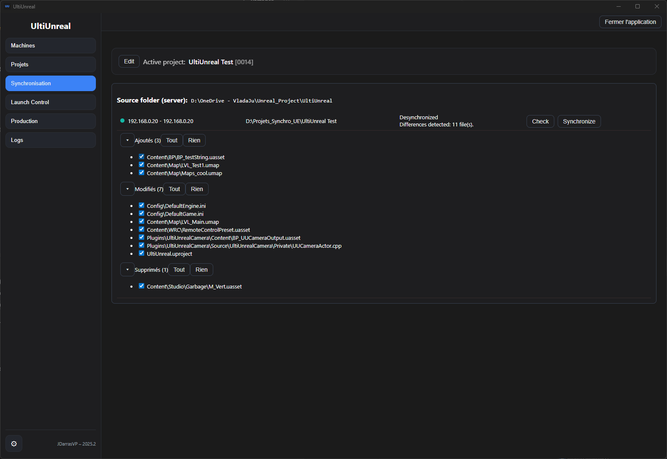The image size is (667, 459).
Task: Collapse the Modifiés section
Action: (127, 189)
